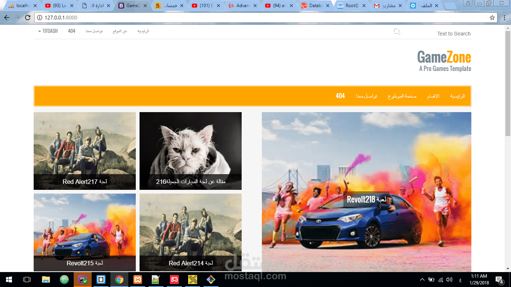
Task: Open the yellow X taskbar app
Action: (x=193, y=279)
